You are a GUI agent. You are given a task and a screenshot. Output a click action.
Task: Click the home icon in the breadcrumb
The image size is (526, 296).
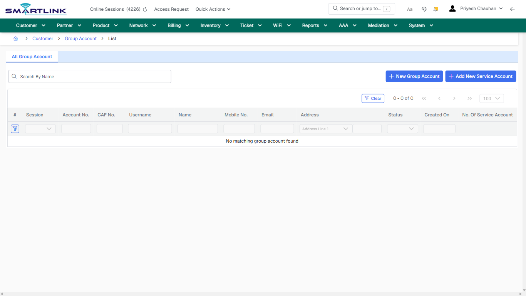pyautogui.click(x=15, y=39)
